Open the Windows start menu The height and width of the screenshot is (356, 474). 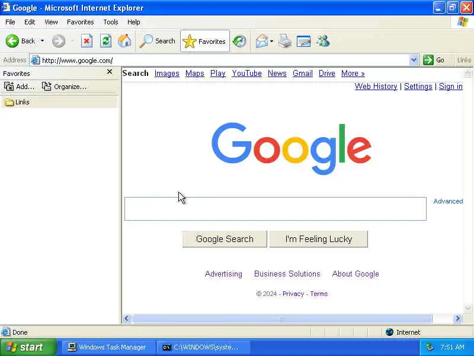(28, 347)
